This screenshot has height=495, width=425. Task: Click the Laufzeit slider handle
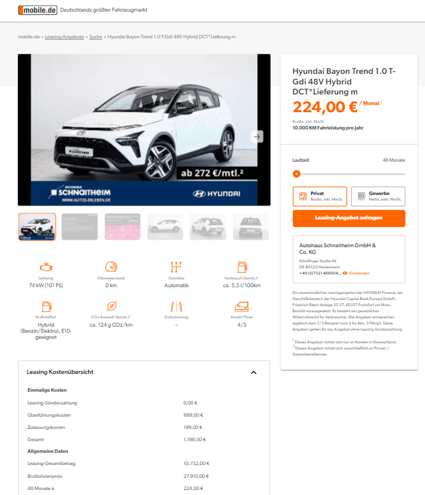pyautogui.click(x=297, y=174)
